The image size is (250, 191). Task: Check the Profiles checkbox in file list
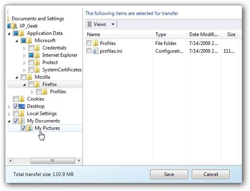point(89,43)
